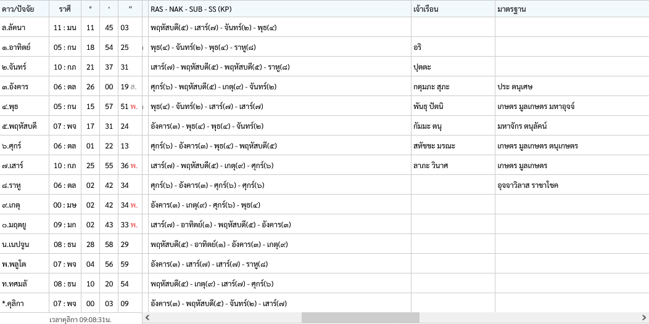Viewport: 649px width, 324px height.
Task: Click the พันธุ ปัตนิ house lord cell
Action: tap(453, 107)
